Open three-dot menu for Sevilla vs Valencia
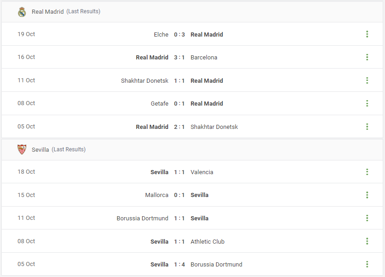Screen dimensions: 385x277 [x=367, y=172]
